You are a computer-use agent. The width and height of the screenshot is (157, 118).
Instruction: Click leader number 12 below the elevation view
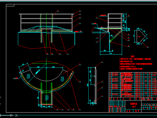point(47,53)
